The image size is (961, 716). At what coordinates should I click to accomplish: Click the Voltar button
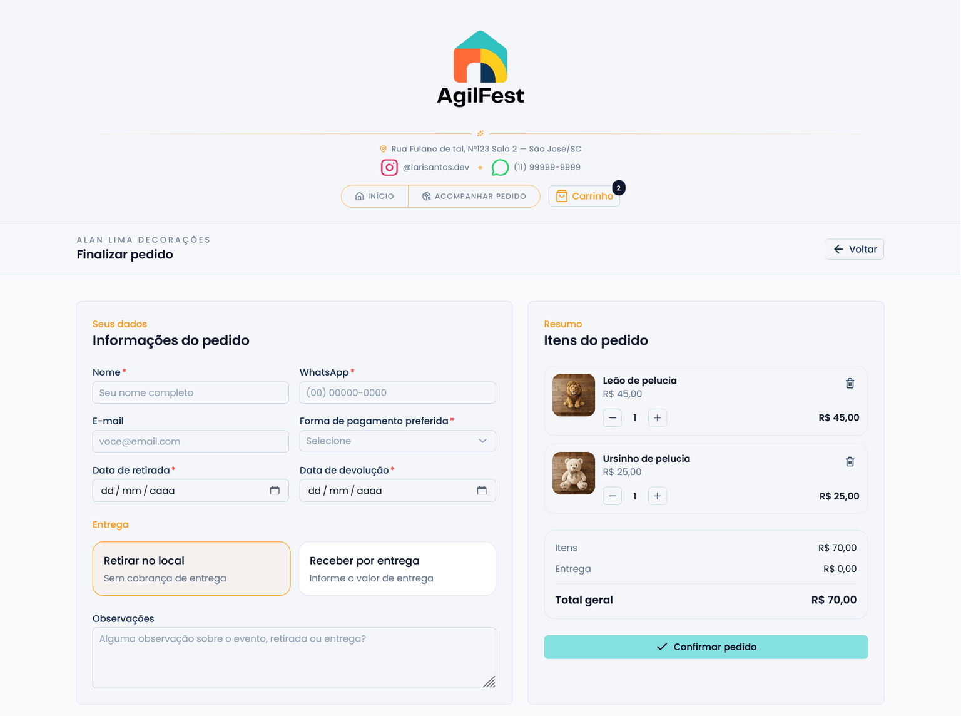(x=854, y=249)
